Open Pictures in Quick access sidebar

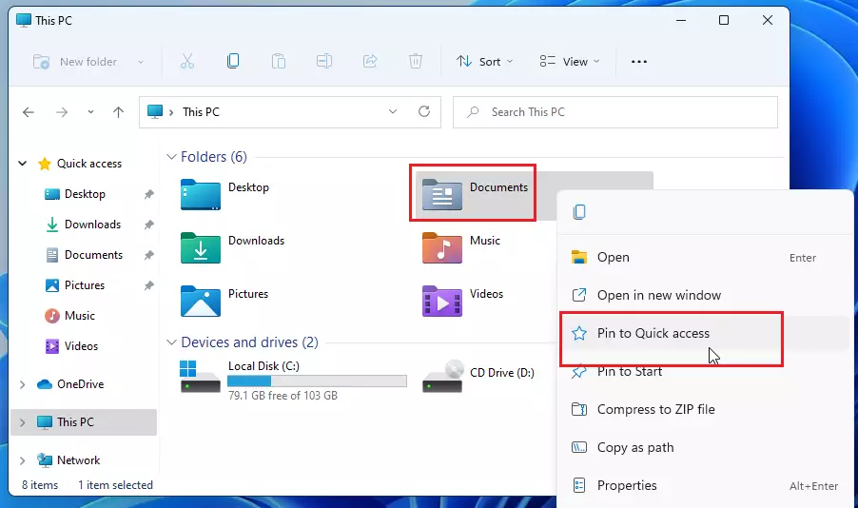click(74, 285)
